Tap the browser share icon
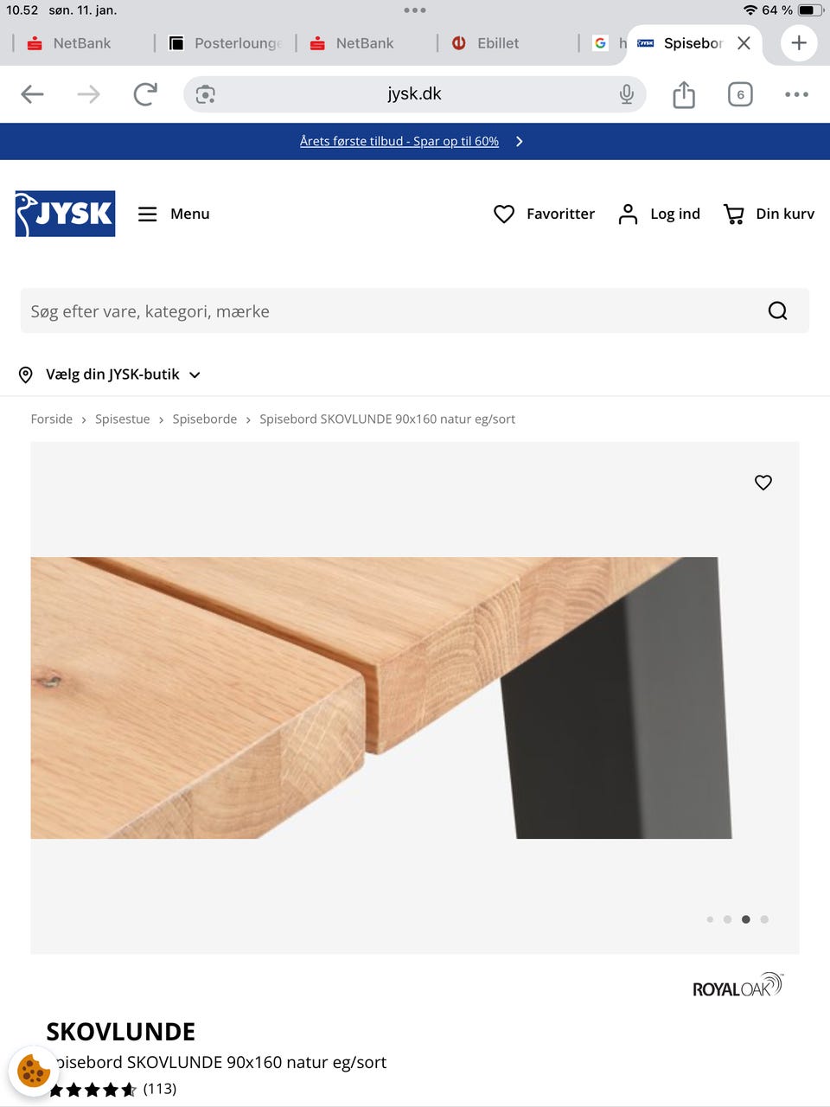This screenshot has height=1107, width=830. click(684, 94)
